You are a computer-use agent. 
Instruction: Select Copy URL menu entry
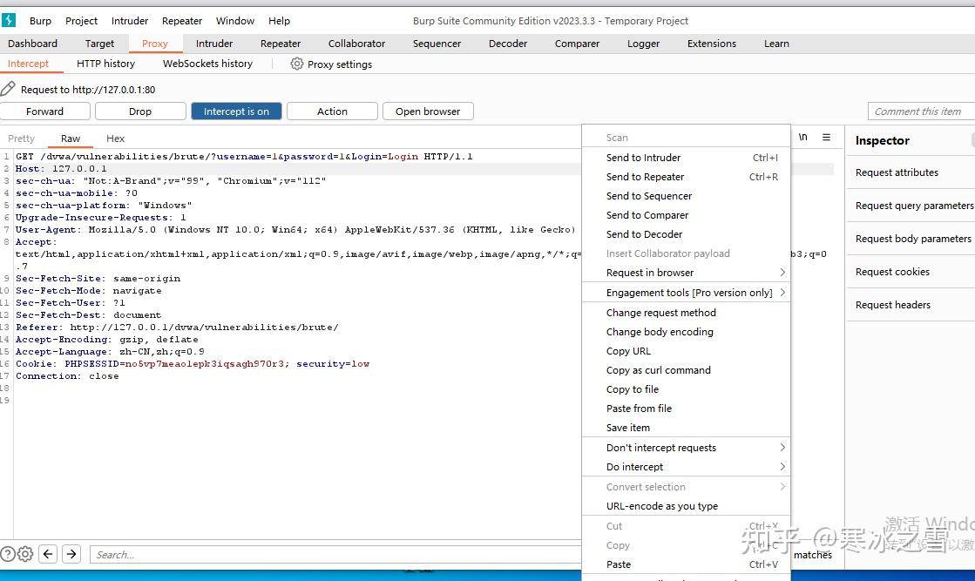pyautogui.click(x=686, y=351)
